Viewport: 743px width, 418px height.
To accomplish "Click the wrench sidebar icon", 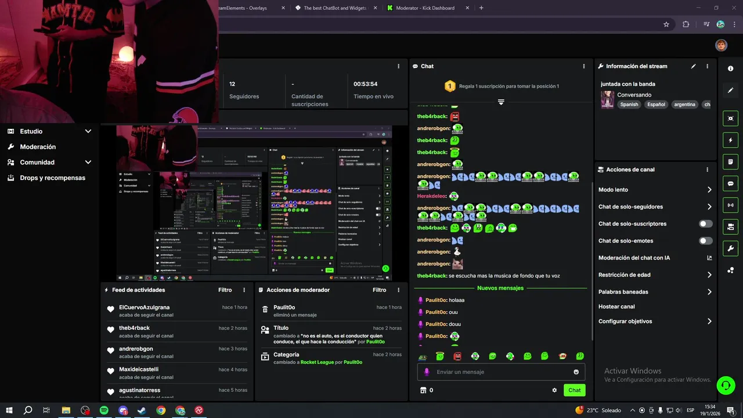I will (x=730, y=248).
